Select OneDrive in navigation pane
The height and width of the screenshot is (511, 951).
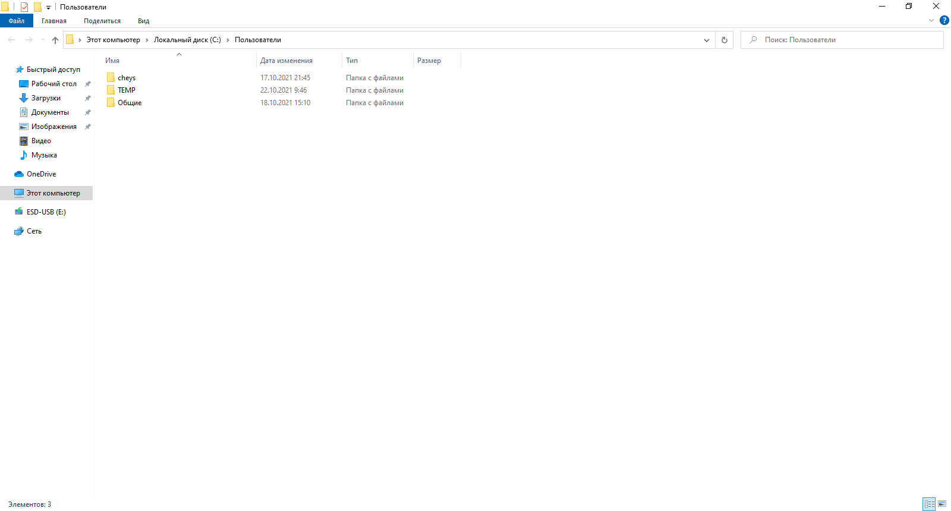41,174
